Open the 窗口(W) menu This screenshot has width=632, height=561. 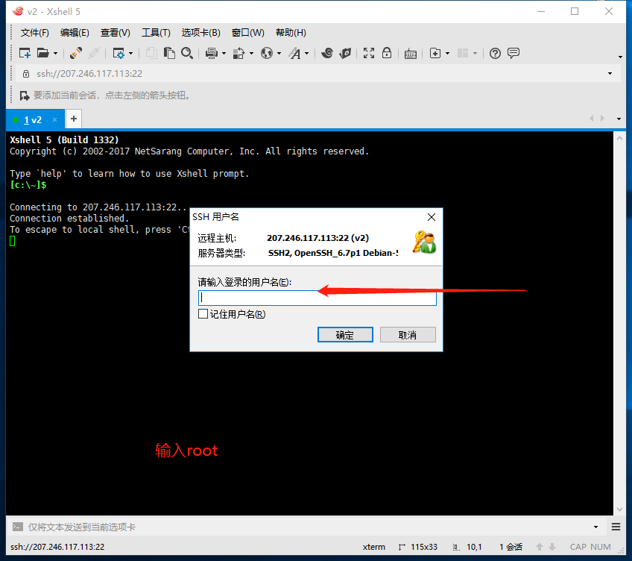click(x=248, y=33)
